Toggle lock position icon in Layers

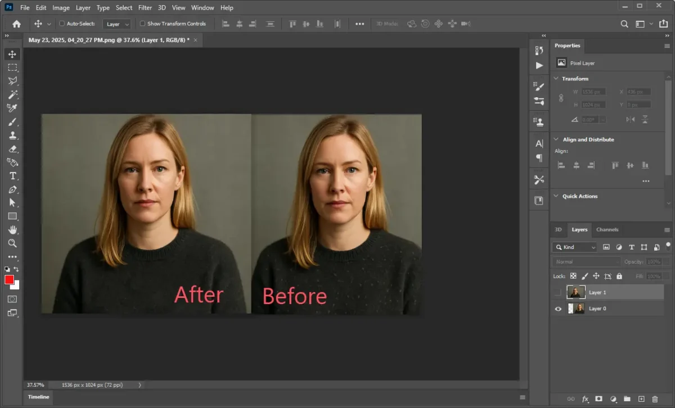pyautogui.click(x=596, y=276)
